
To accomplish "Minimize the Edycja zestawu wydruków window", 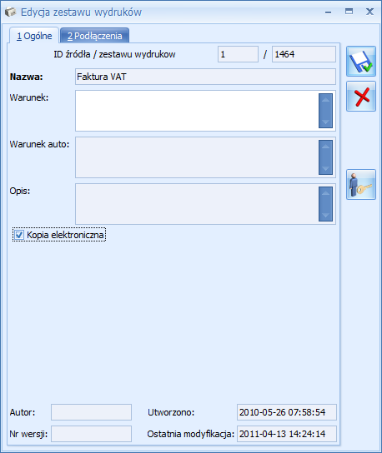I will (328, 12).
